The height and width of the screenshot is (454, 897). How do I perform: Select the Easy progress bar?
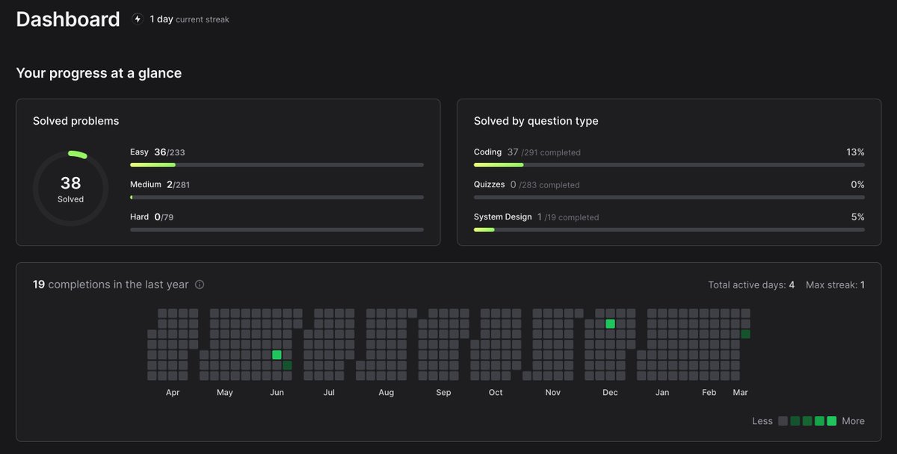coord(277,164)
